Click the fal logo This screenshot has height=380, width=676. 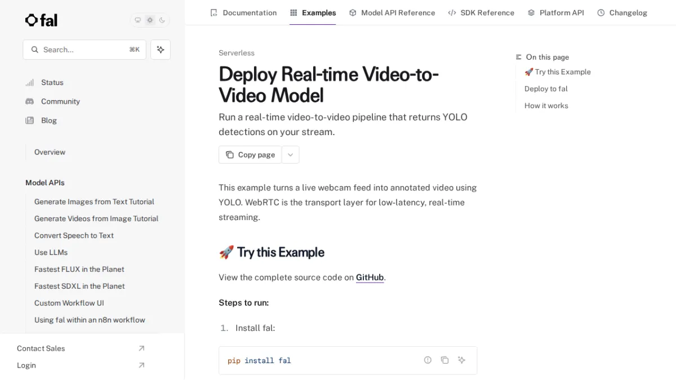pos(41,20)
